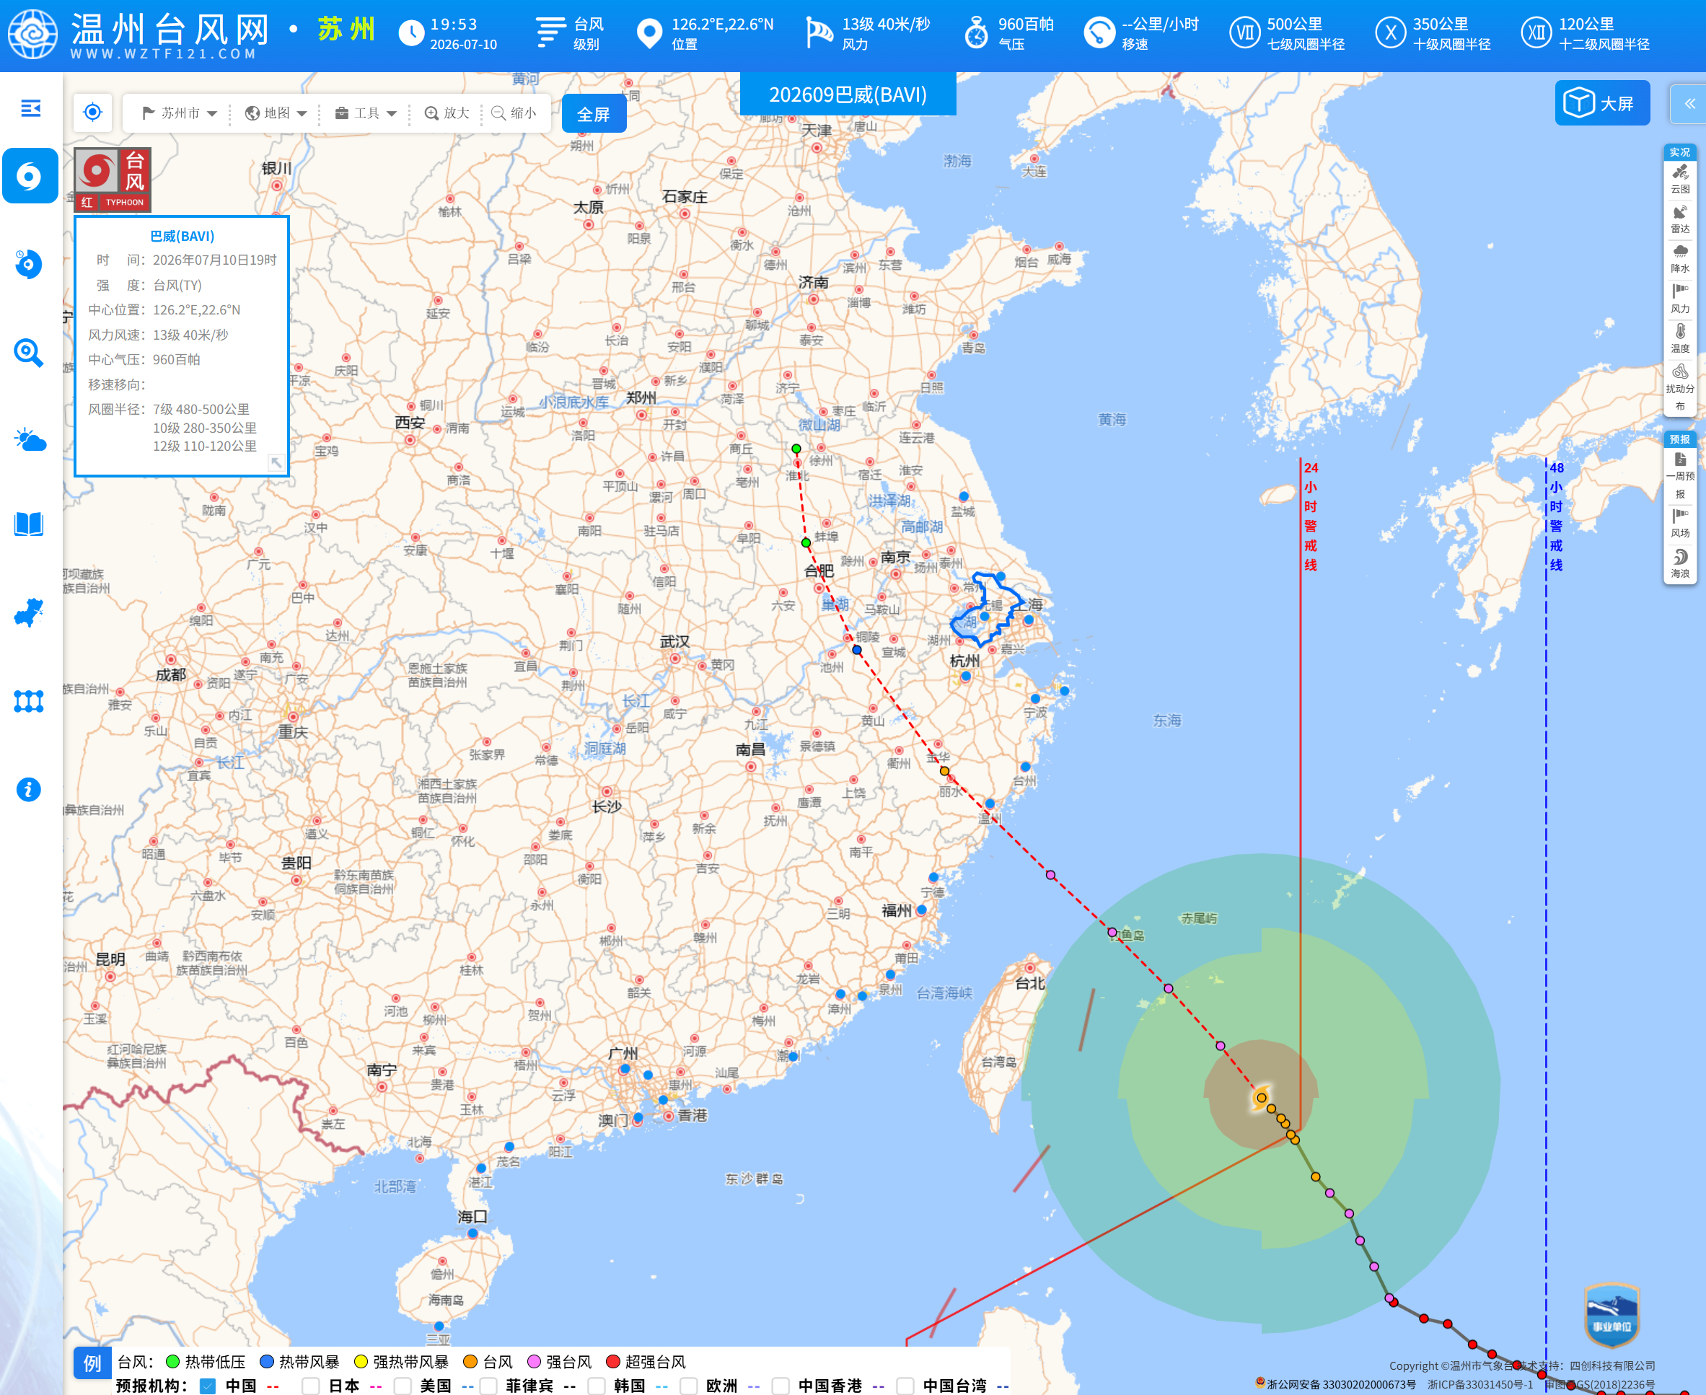Open the magnifier search sidebar icon

29,353
